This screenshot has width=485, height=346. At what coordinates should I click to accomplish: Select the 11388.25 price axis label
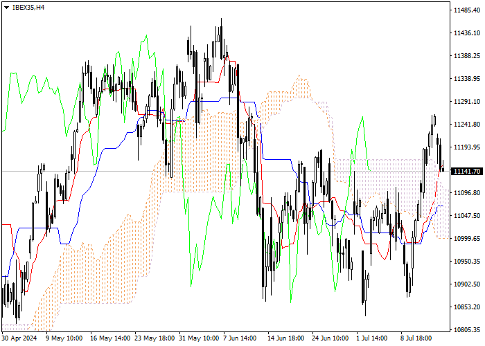[x=467, y=56]
